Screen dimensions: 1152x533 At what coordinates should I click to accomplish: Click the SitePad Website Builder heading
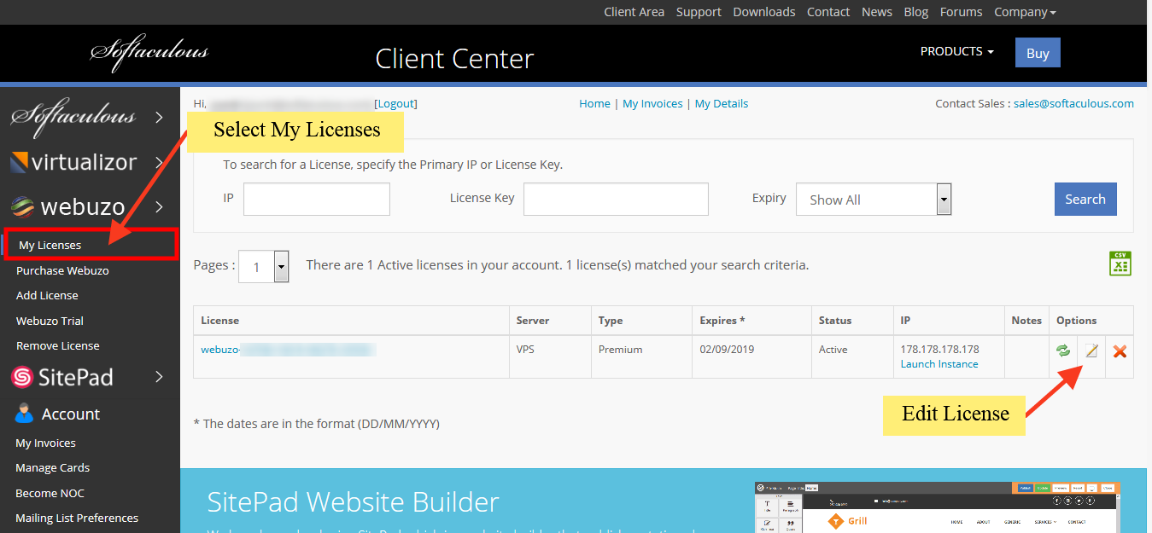coord(353,501)
